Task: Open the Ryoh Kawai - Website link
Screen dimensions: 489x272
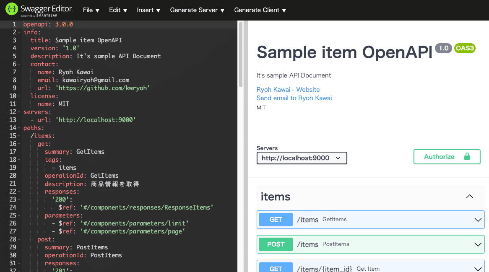Action: [288, 89]
